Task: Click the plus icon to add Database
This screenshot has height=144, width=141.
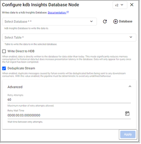Action: click(115, 21)
